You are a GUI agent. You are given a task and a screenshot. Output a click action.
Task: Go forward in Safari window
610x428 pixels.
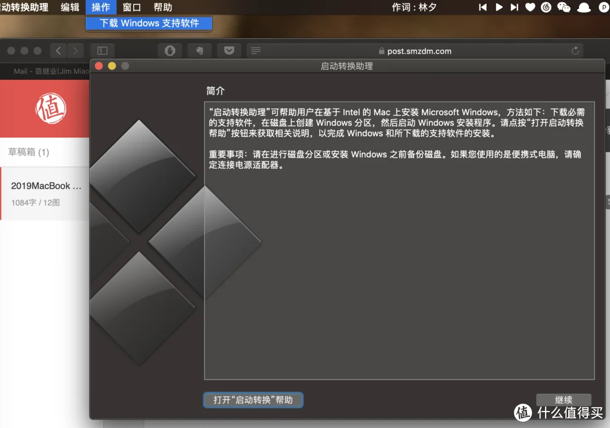tap(75, 51)
